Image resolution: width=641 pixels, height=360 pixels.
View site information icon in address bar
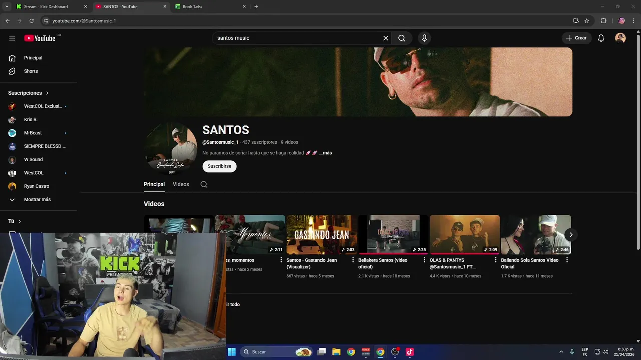pos(46,21)
